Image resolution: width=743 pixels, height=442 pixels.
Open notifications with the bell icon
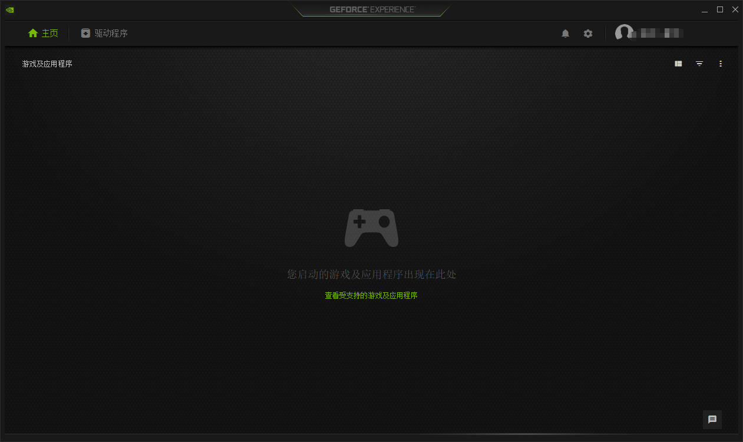(566, 34)
